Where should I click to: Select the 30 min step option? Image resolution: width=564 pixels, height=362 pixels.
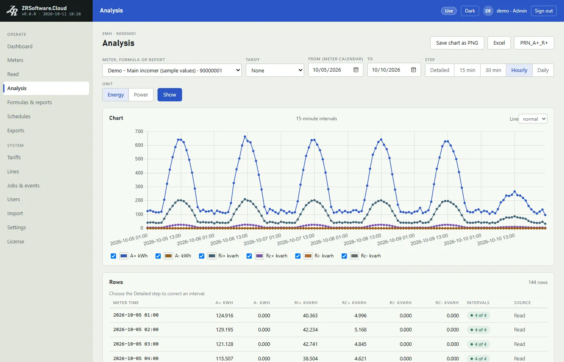pyautogui.click(x=493, y=70)
